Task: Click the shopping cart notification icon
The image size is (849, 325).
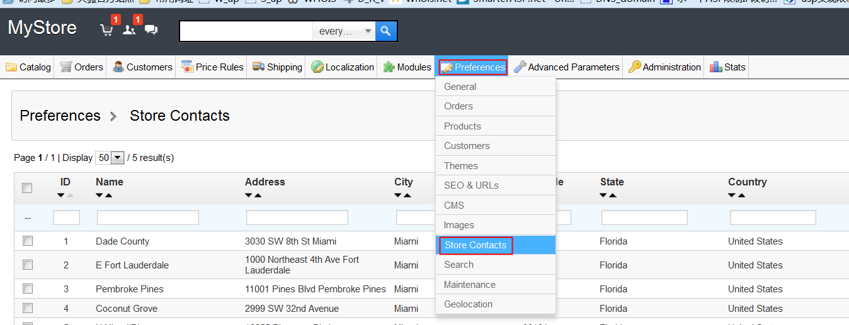Action: (106, 30)
